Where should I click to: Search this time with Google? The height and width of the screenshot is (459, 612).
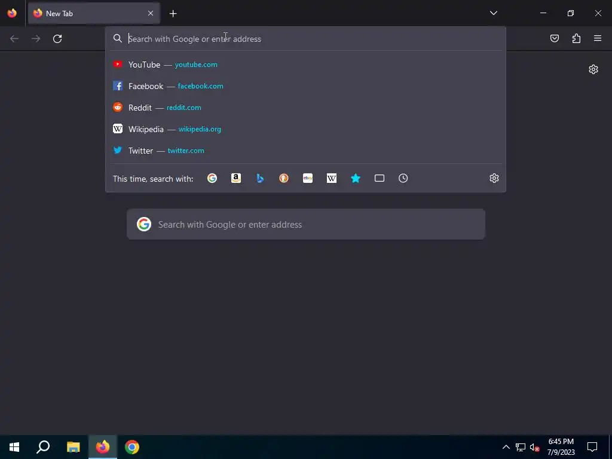click(x=212, y=178)
